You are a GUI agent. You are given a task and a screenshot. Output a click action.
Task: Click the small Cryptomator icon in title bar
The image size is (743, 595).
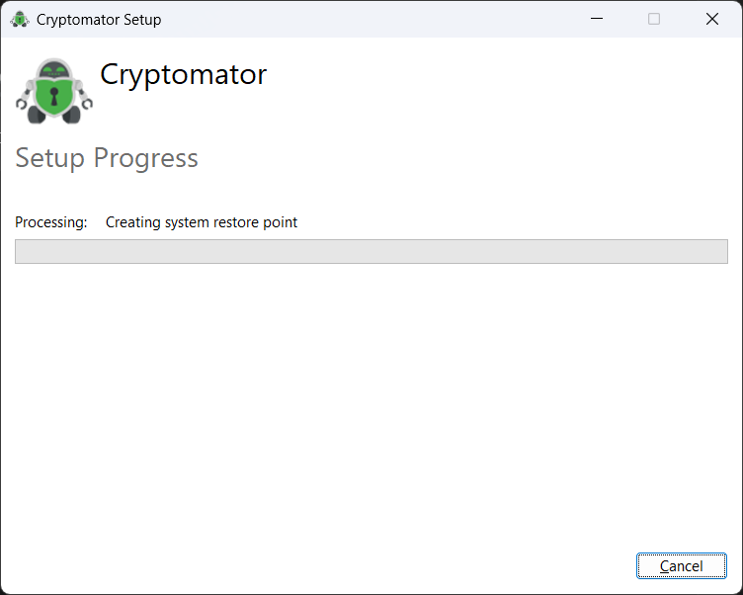coord(19,19)
